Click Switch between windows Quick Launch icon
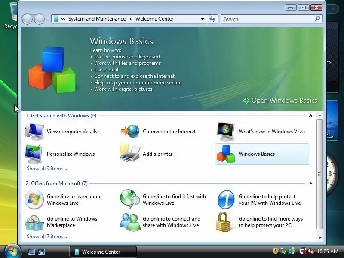Screen dimensions: 344x258 point(41,252)
